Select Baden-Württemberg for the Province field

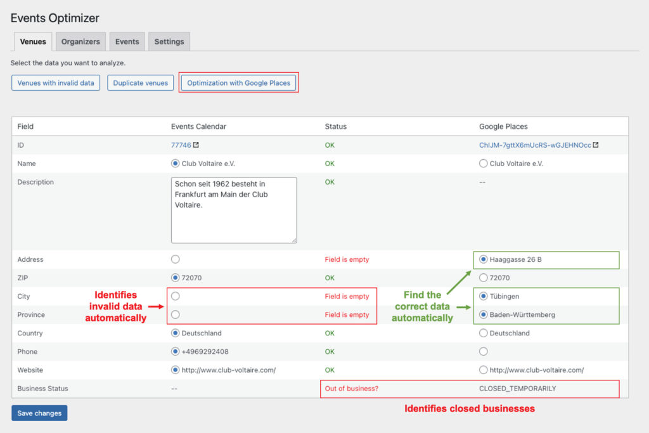tap(483, 314)
